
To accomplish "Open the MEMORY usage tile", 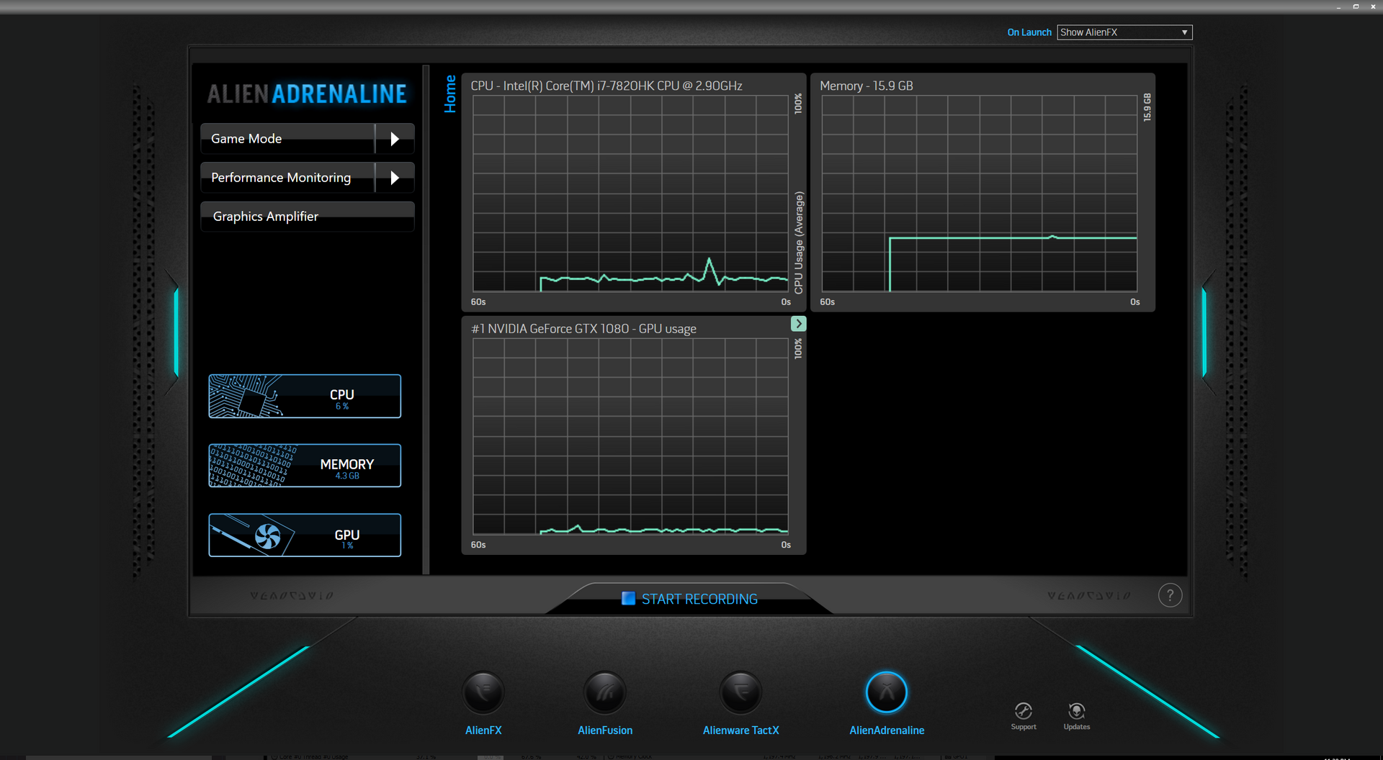I will tap(305, 466).
